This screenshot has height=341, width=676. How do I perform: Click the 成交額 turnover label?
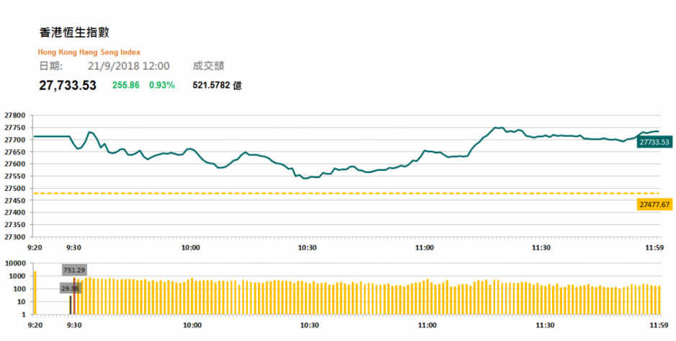[208, 66]
